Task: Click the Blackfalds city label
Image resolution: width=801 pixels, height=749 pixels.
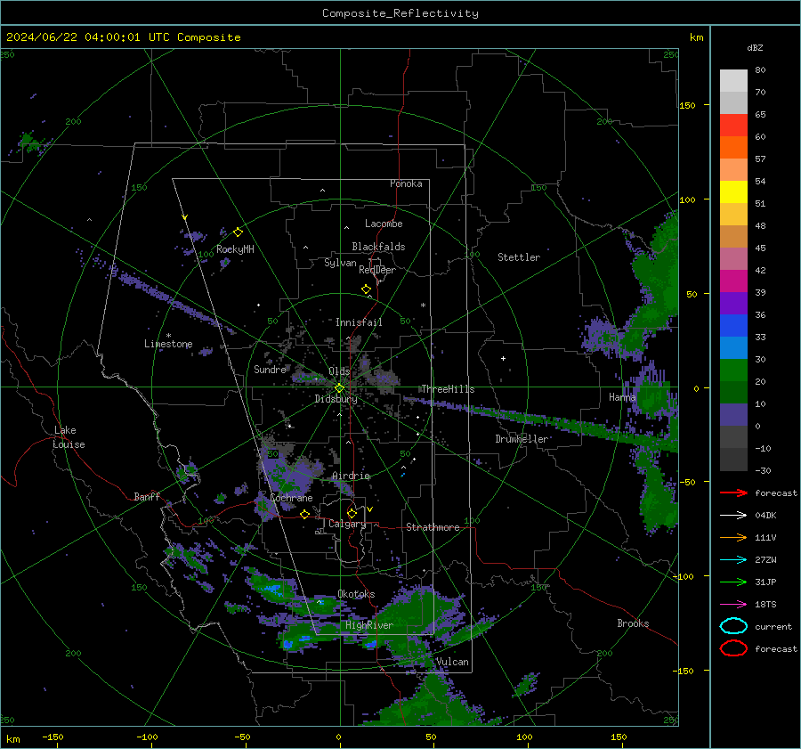Action: pos(378,247)
